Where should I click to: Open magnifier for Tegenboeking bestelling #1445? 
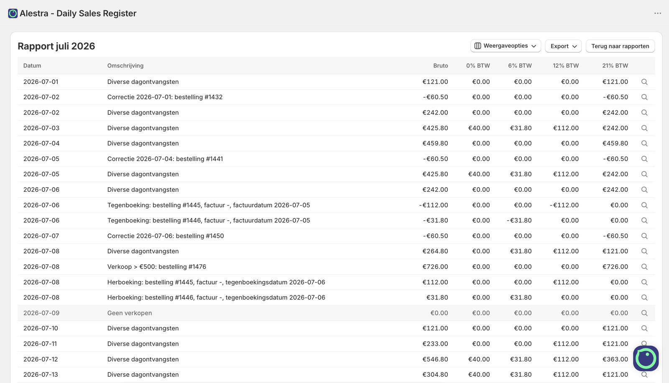click(644, 205)
